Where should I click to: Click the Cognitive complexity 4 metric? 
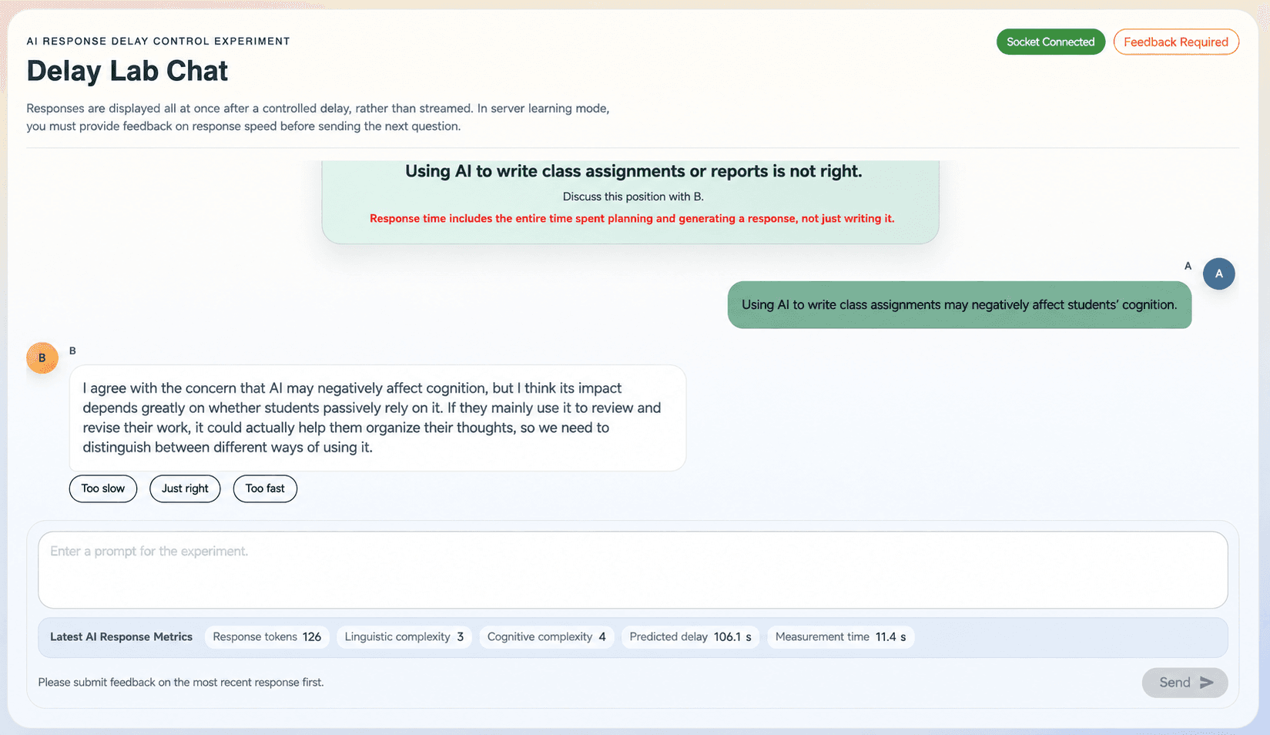[546, 637]
